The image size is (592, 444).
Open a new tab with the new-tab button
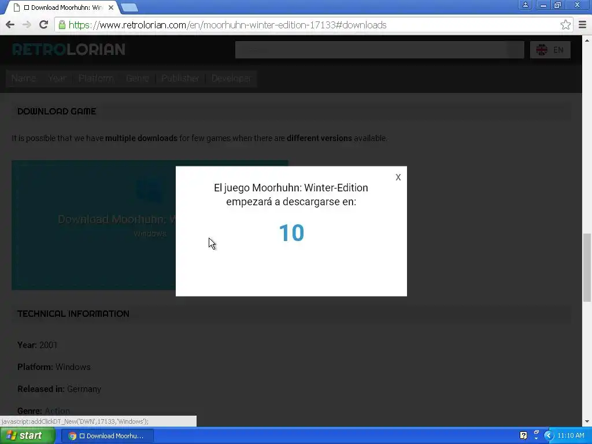click(129, 8)
